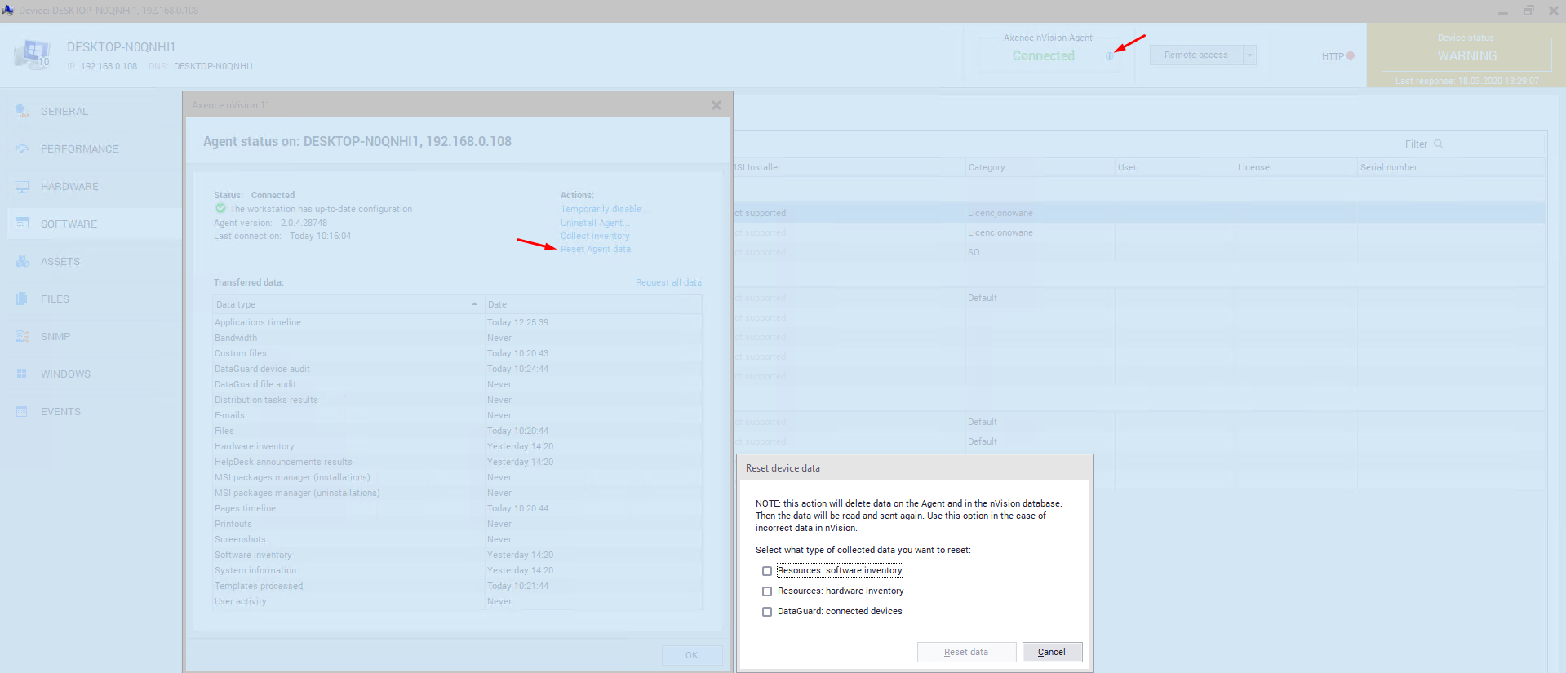Click the Assets icon in sidebar
Image resolution: width=1566 pixels, height=673 pixels.
22,261
